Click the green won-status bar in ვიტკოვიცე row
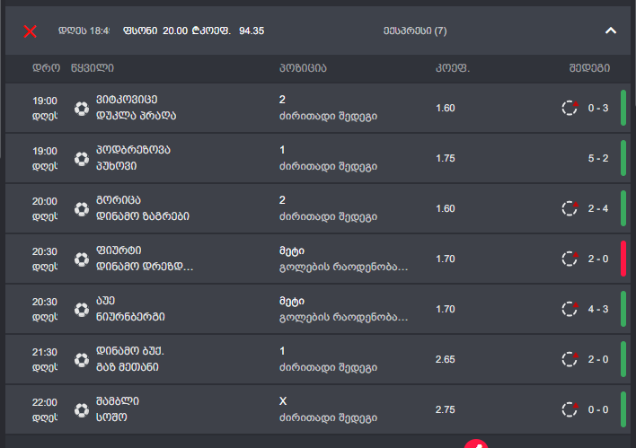 623,108
